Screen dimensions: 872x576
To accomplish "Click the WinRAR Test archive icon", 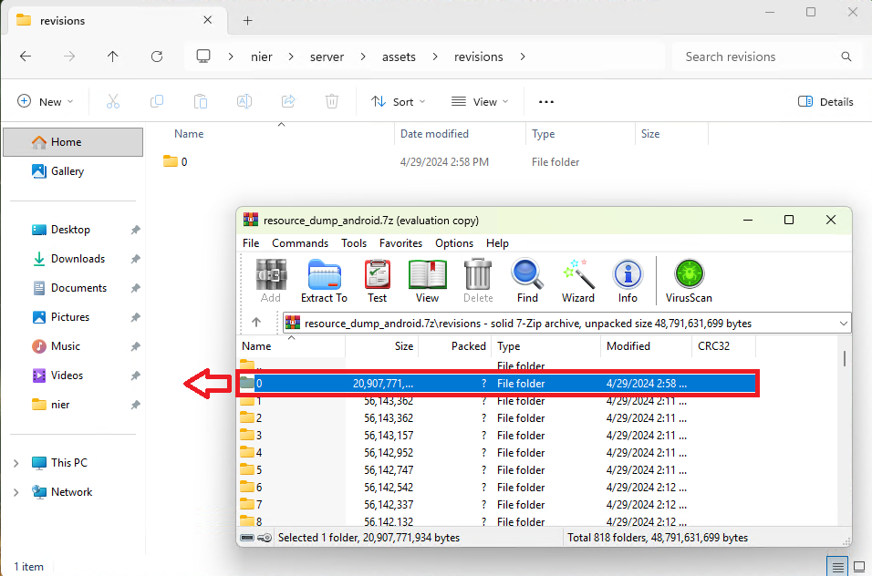I will tap(377, 274).
